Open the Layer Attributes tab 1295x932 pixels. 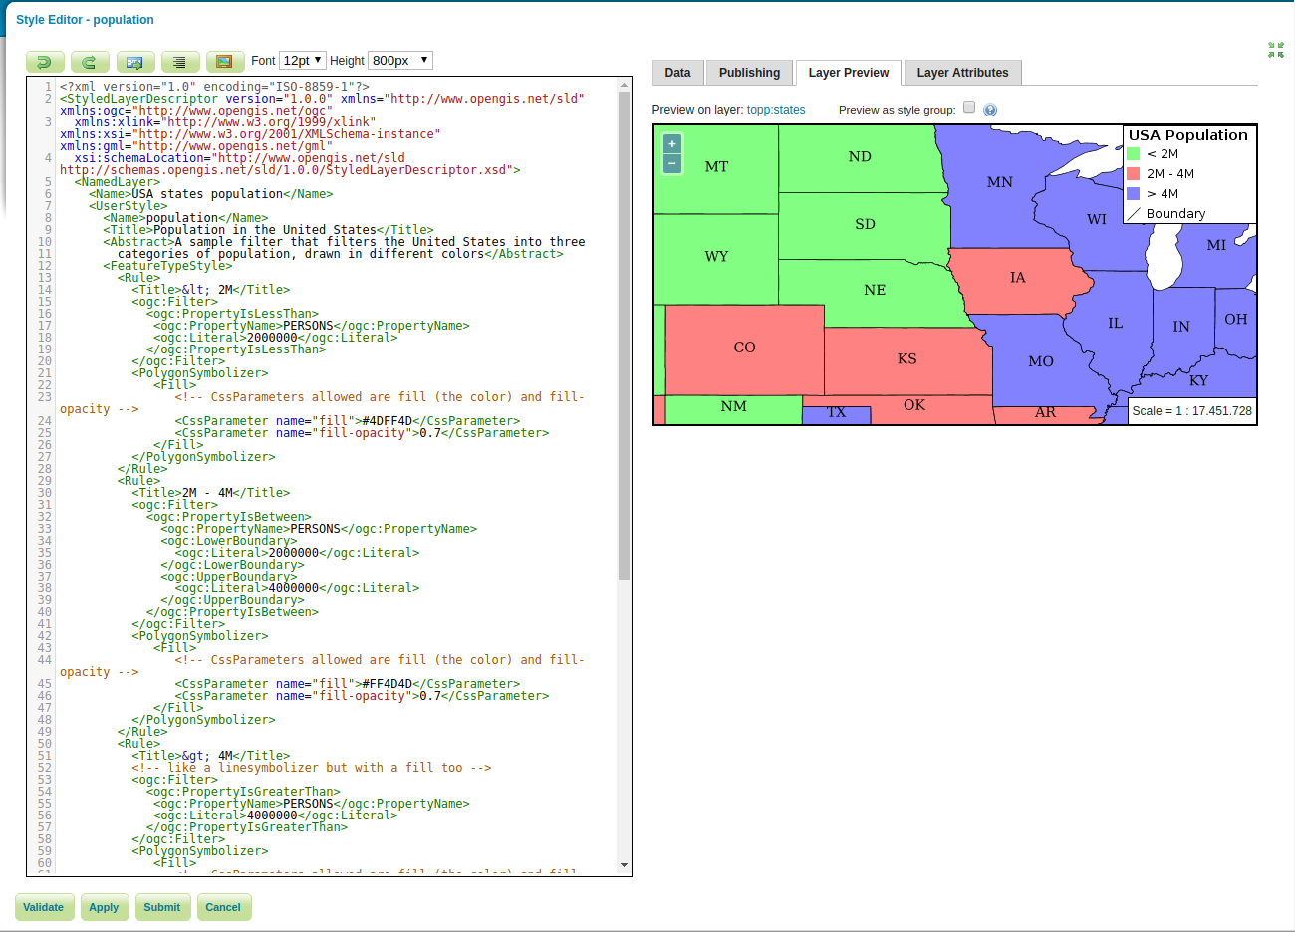click(x=962, y=73)
